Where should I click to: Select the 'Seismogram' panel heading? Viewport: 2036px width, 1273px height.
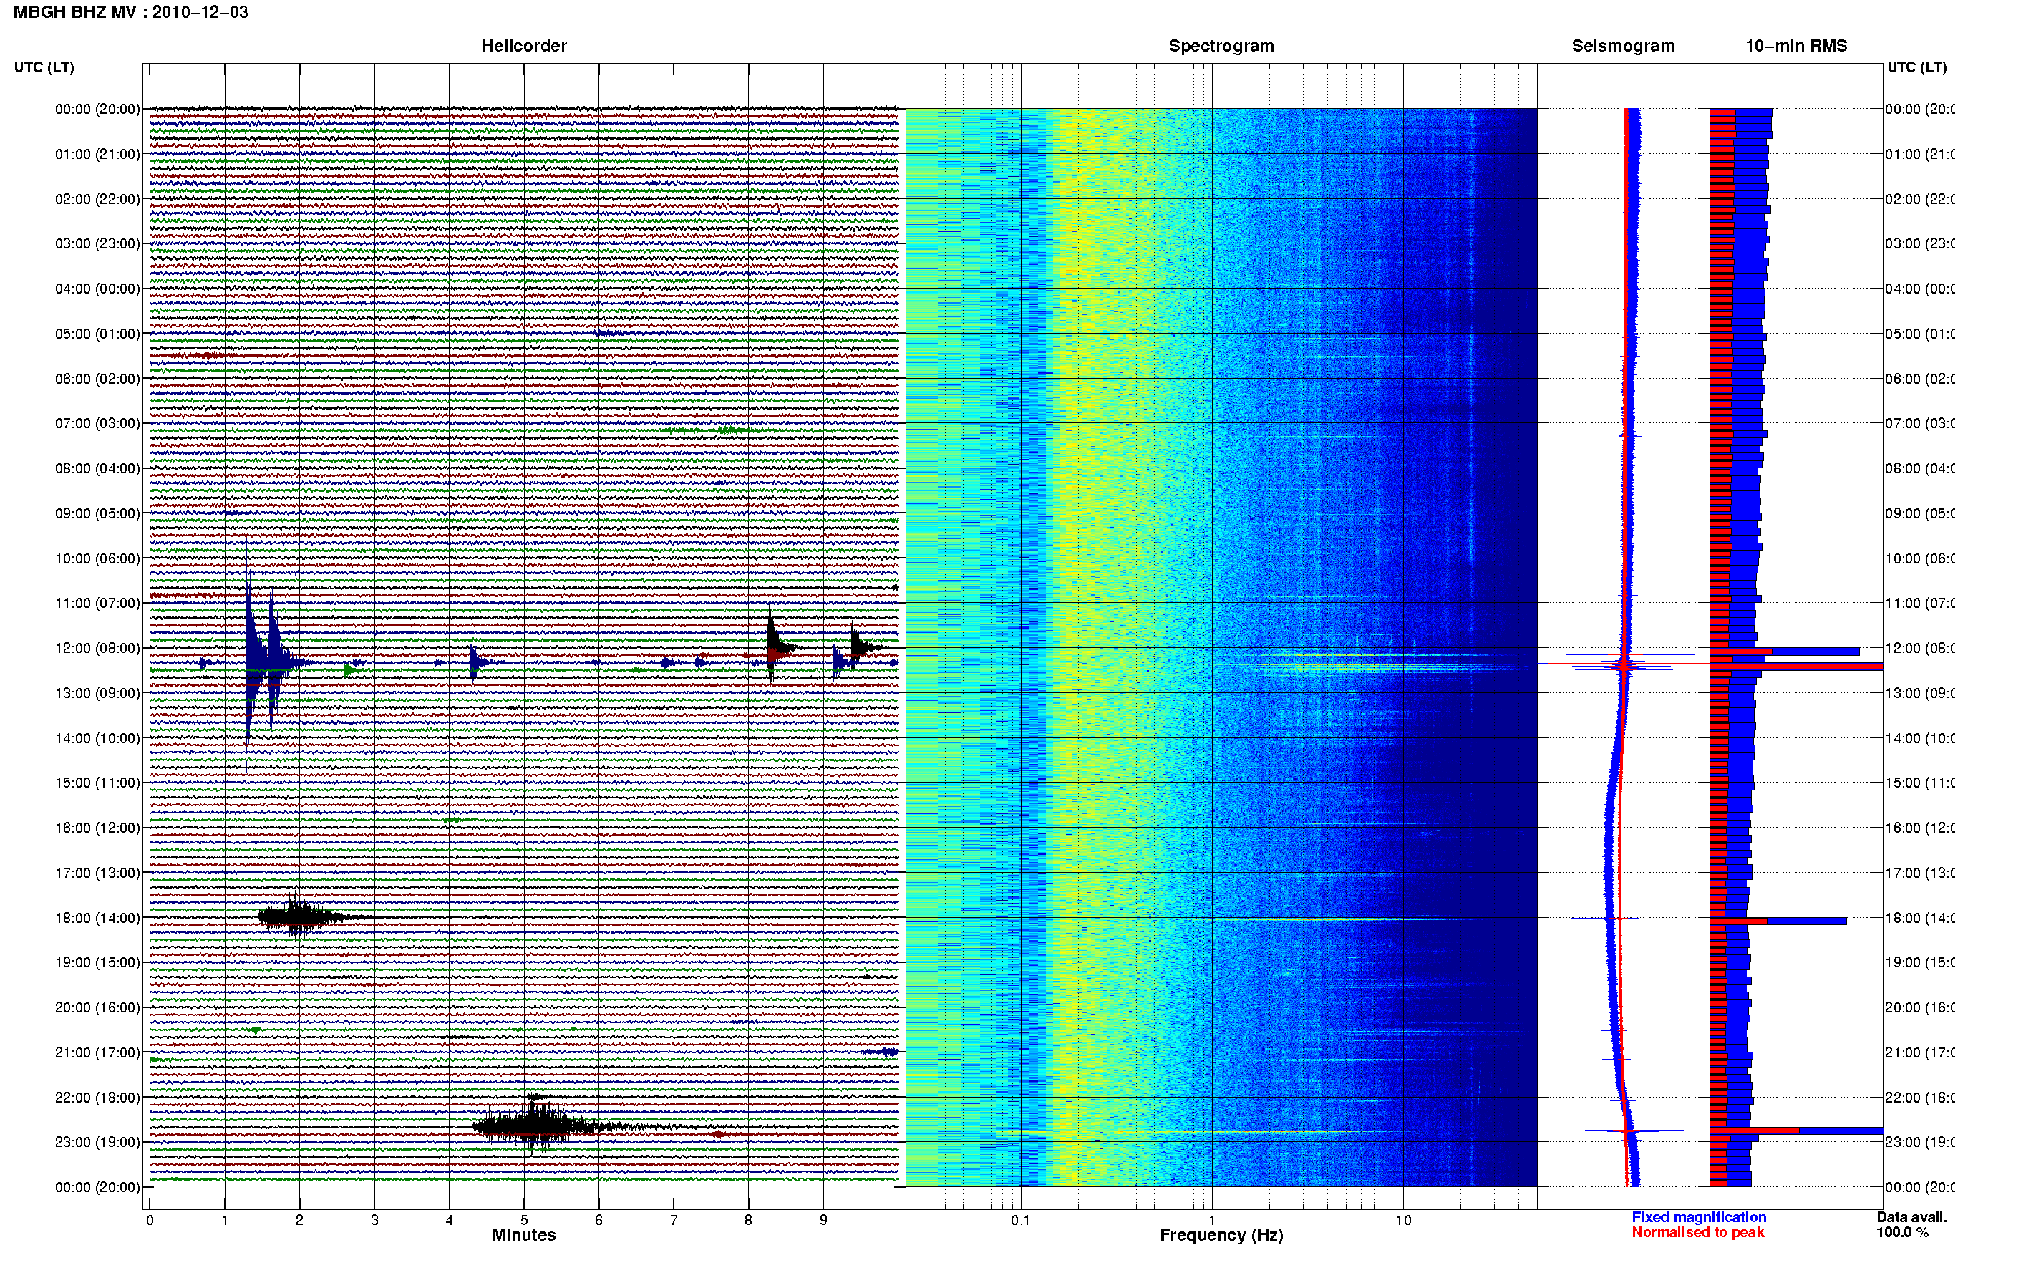pyautogui.click(x=1623, y=46)
